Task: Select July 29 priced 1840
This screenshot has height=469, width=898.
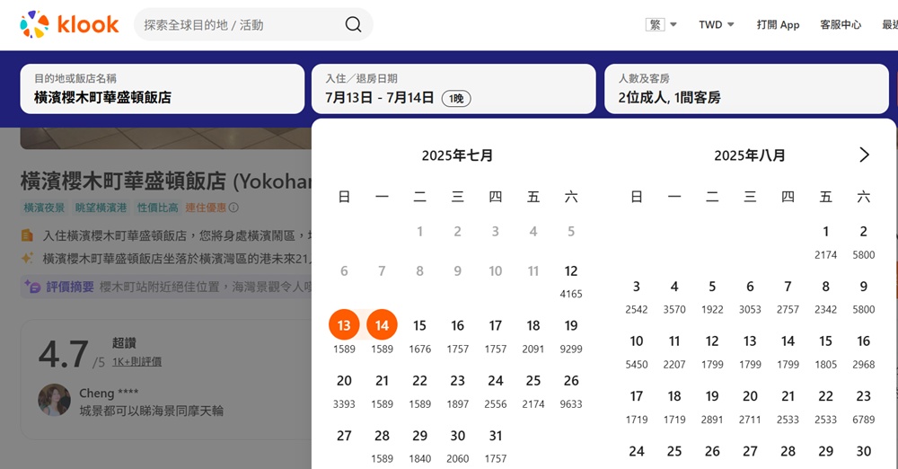Action: click(419, 446)
